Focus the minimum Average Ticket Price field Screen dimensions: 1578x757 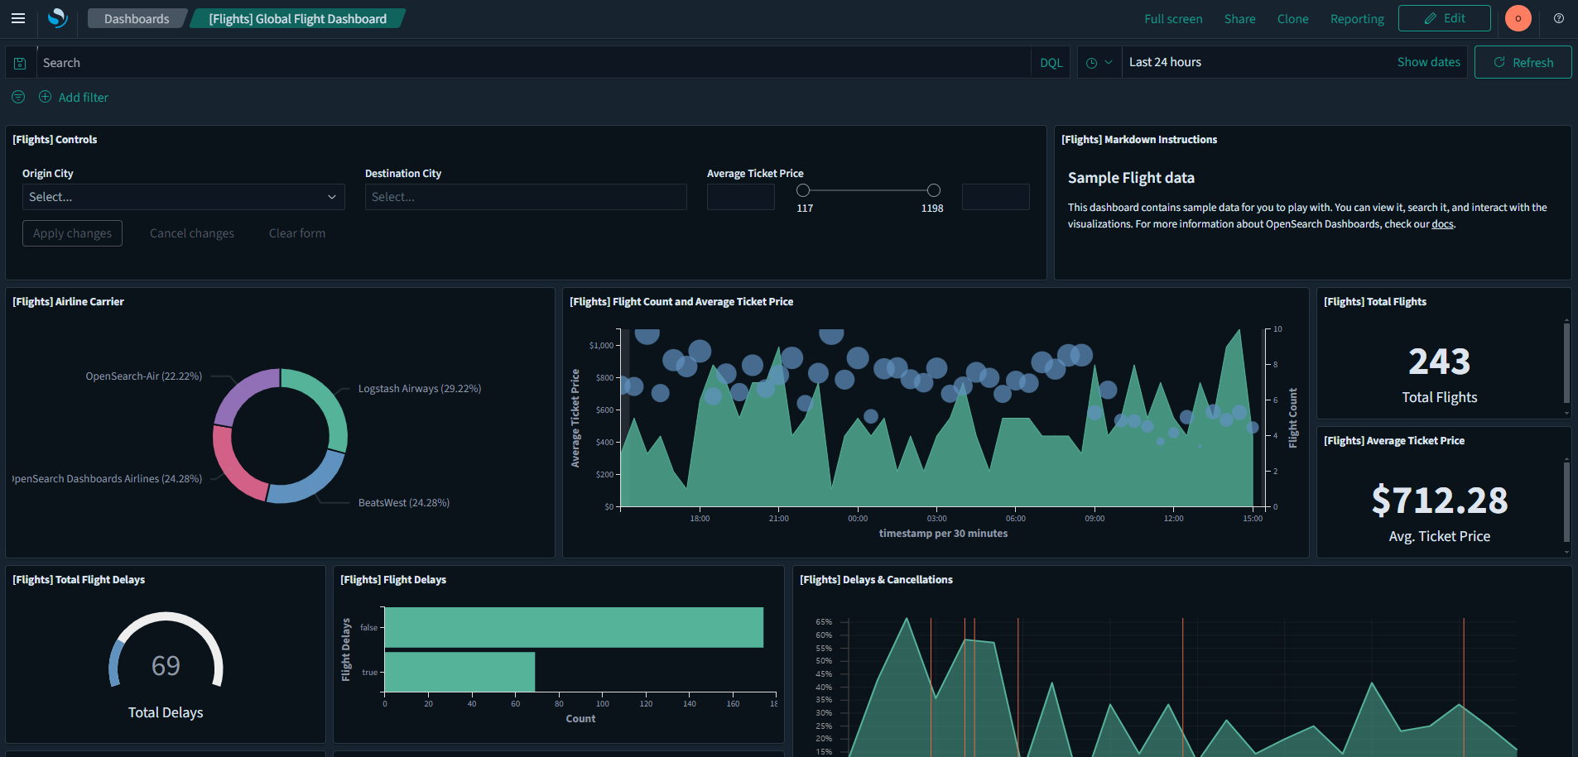point(741,197)
